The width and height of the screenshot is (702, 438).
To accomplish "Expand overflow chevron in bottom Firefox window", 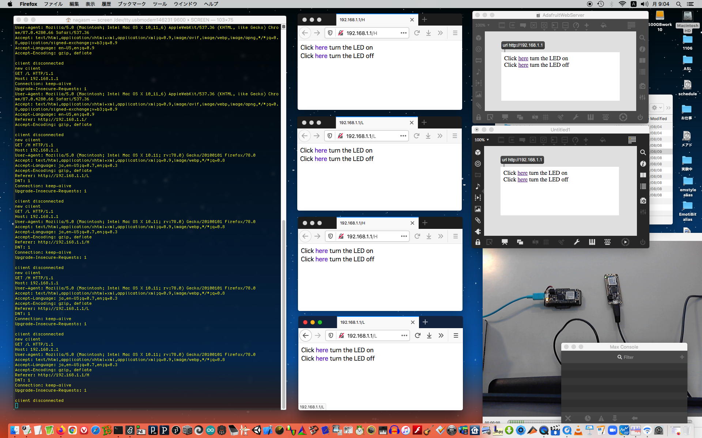I will pos(441,335).
